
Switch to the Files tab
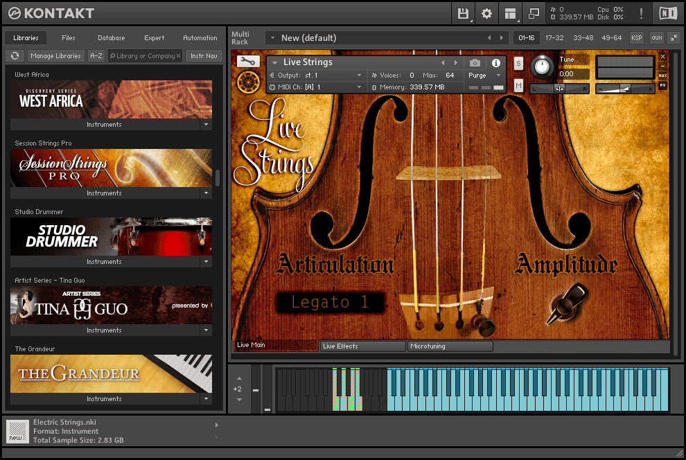(x=69, y=38)
